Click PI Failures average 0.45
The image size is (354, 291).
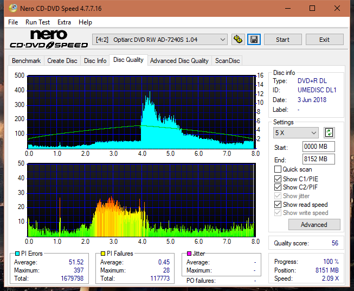[x=164, y=262]
